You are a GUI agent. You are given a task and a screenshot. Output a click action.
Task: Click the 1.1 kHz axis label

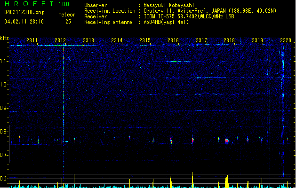(x=4, y=61)
